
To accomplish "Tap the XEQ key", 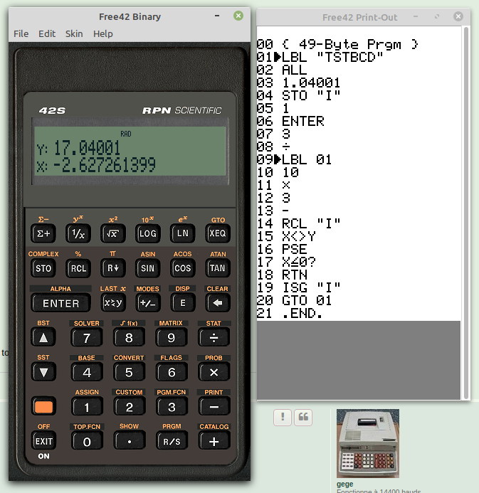I will point(217,233).
